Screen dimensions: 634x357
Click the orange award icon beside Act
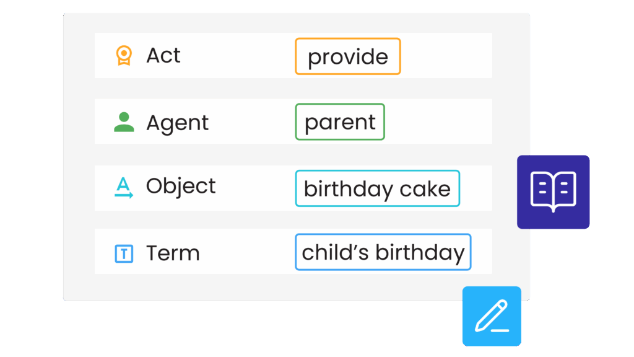(124, 55)
